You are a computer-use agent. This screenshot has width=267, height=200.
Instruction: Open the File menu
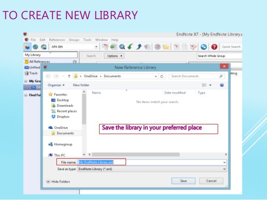(33, 40)
